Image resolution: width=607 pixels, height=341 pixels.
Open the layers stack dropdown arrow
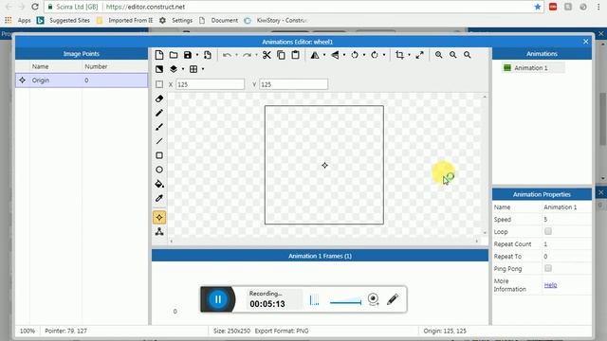coord(183,69)
